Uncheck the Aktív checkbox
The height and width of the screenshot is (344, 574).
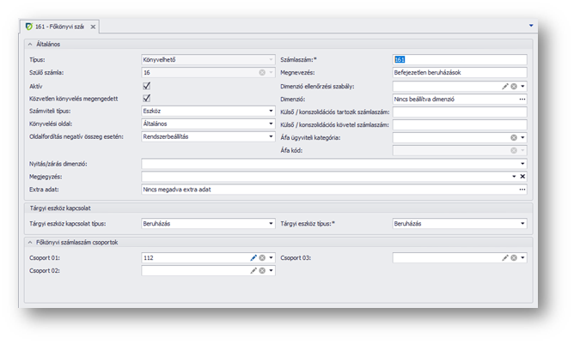click(x=146, y=87)
